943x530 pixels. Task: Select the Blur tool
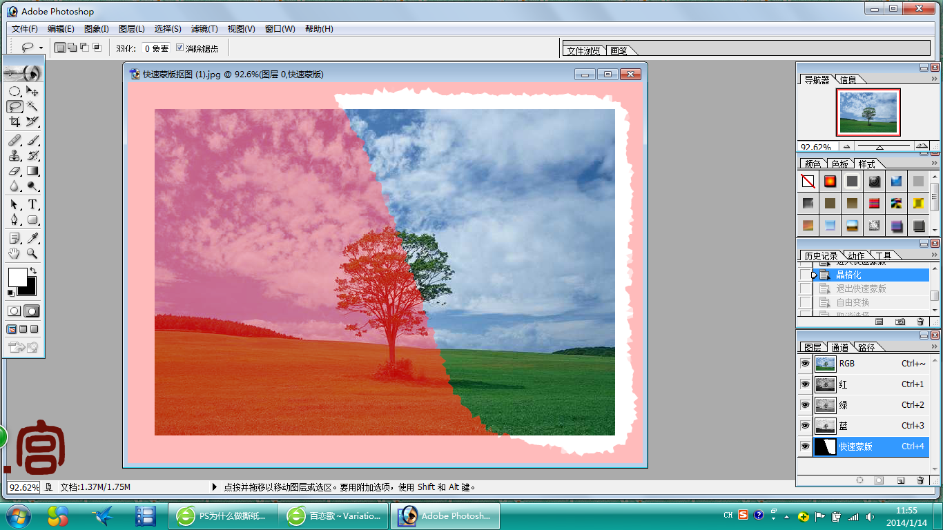[x=14, y=186]
